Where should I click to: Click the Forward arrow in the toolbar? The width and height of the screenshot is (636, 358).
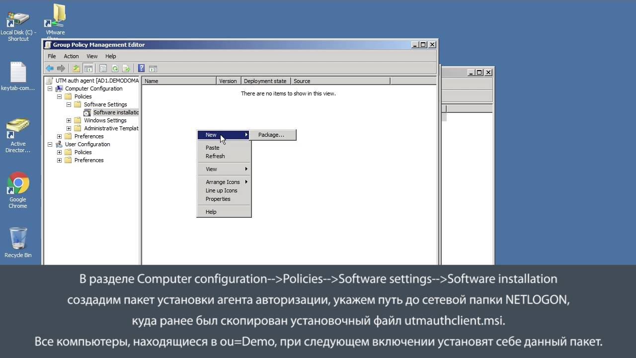[x=61, y=69]
